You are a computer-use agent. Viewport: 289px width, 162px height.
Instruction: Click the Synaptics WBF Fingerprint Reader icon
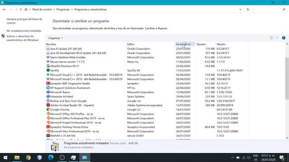coord(48,83)
